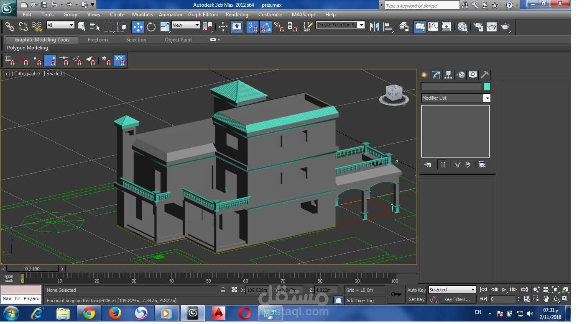The height and width of the screenshot is (324, 587).
Task: Toggle the selection lock padlock
Action: click(223, 290)
